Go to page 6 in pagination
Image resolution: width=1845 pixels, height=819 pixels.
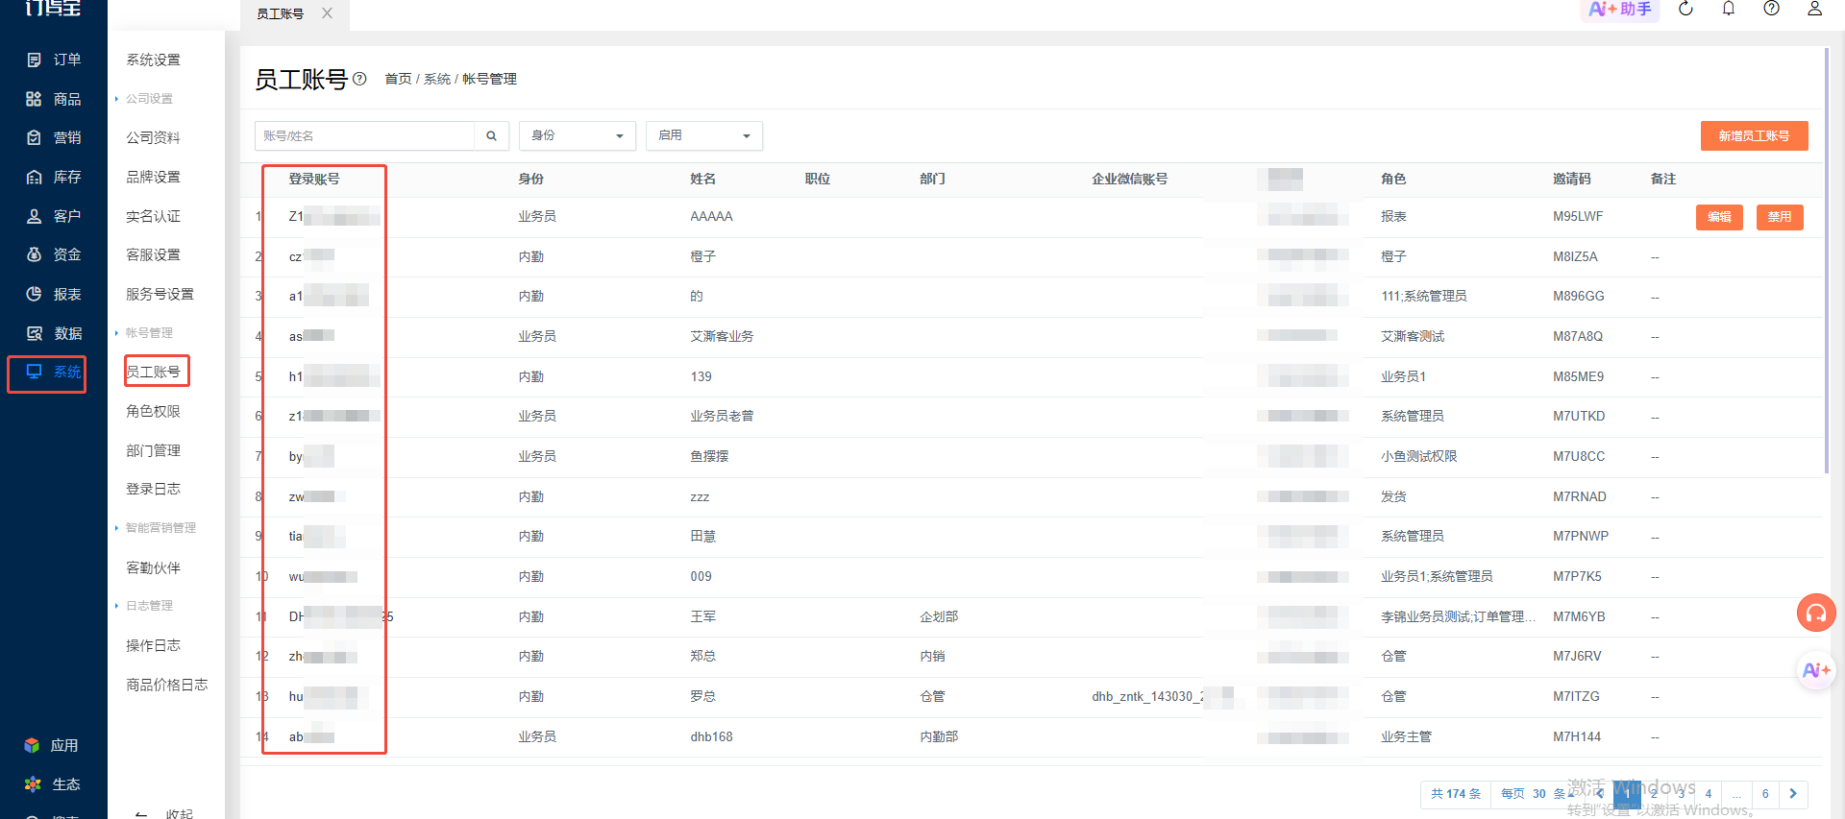[1765, 794]
